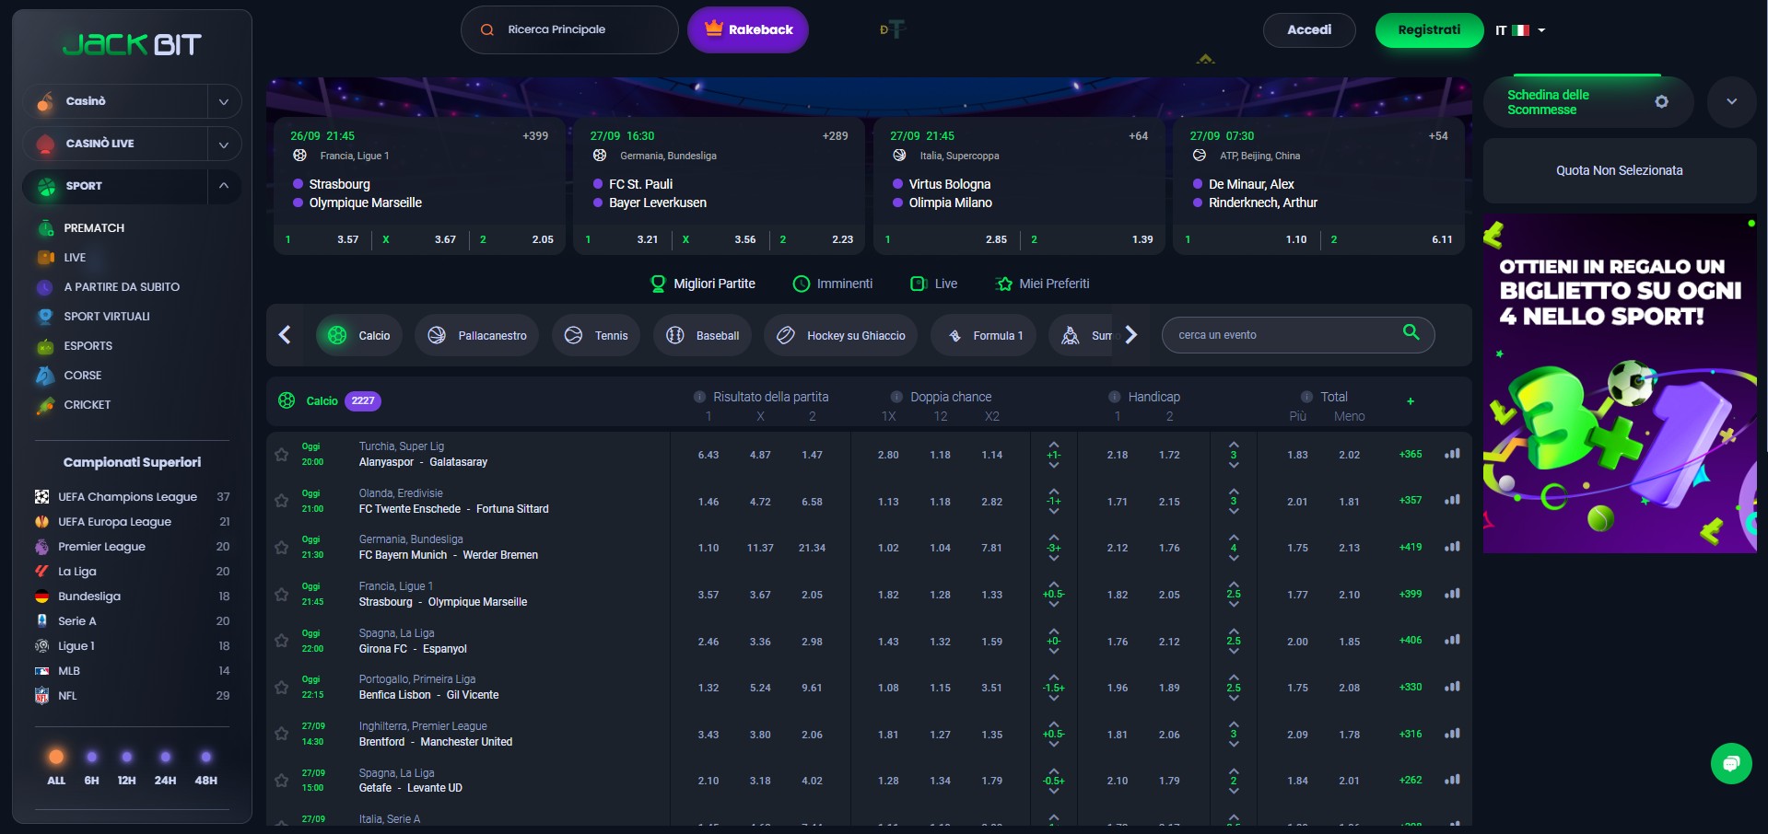1768x834 pixels.
Task: Open the IT language dropdown
Action: (x=1520, y=30)
